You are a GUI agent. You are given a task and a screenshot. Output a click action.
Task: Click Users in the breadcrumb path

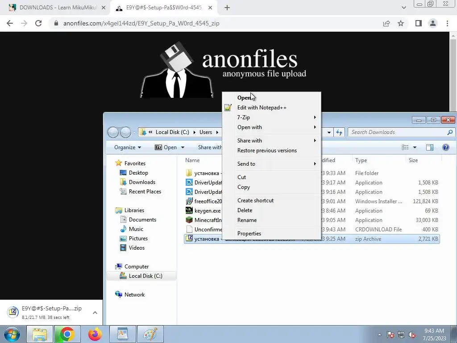click(206, 132)
